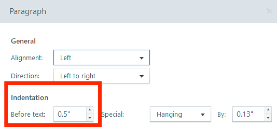
Task: Open the Alignment dropdown set to Left
Action: (x=101, y=58)
